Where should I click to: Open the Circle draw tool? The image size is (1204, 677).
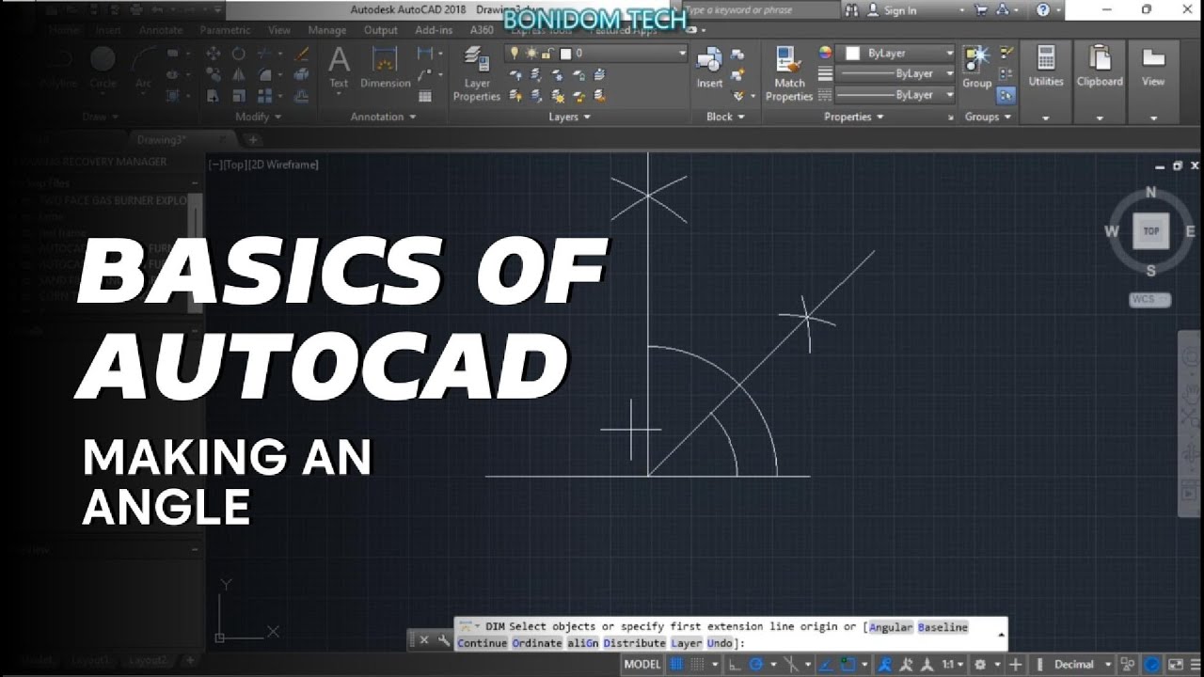(x=103, y=68)
